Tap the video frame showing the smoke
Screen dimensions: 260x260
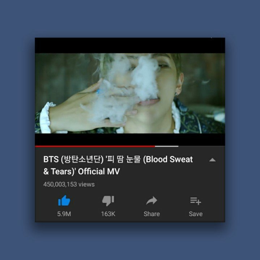tap(130, 93)
